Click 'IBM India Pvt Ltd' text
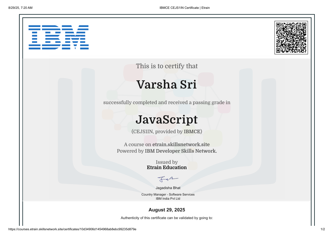 [168, 198]
